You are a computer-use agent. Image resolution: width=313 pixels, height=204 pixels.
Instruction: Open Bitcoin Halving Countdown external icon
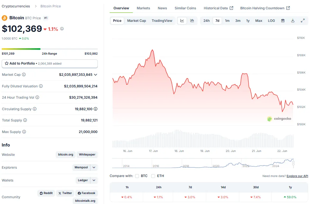click(288, 8)
